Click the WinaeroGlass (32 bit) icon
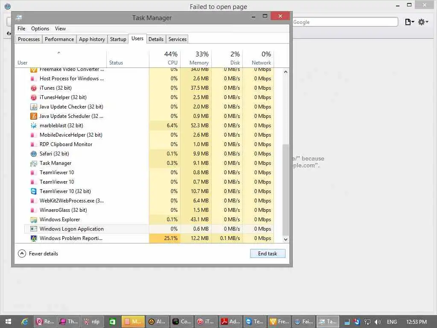Viewport: 437px width, 328px height. point(32,210)
